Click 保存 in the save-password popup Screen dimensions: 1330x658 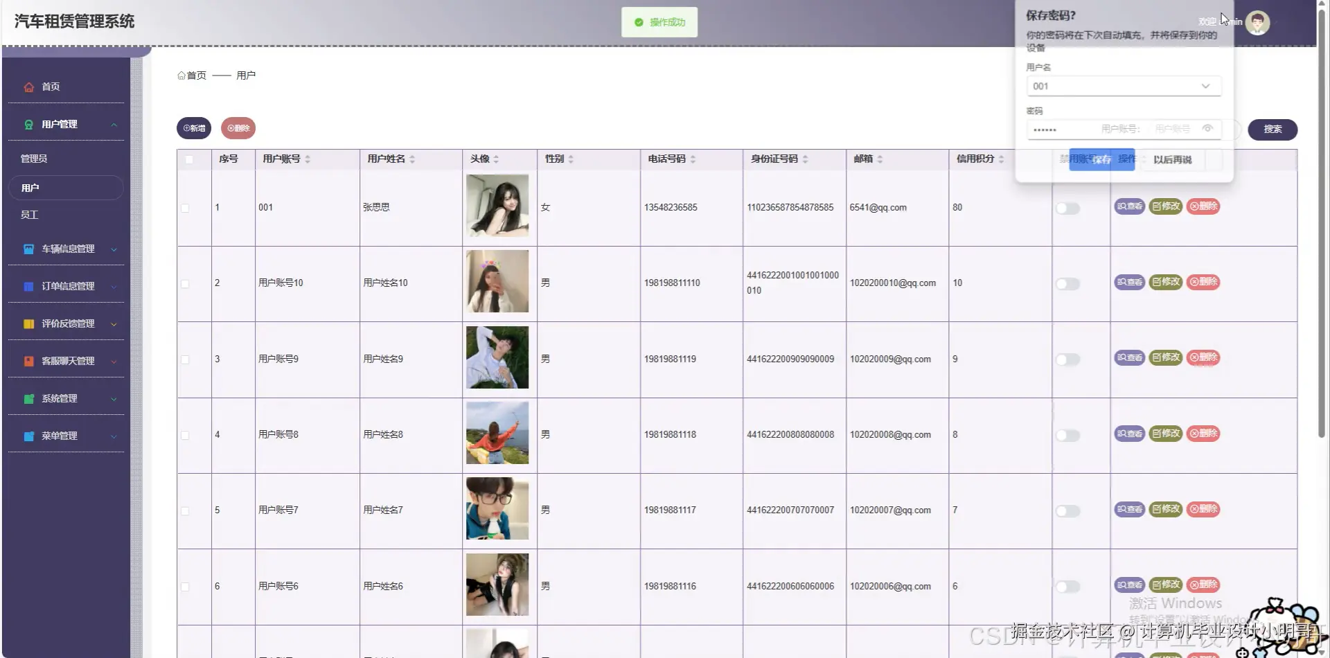pyautogui.click(x=1101, y=159)
